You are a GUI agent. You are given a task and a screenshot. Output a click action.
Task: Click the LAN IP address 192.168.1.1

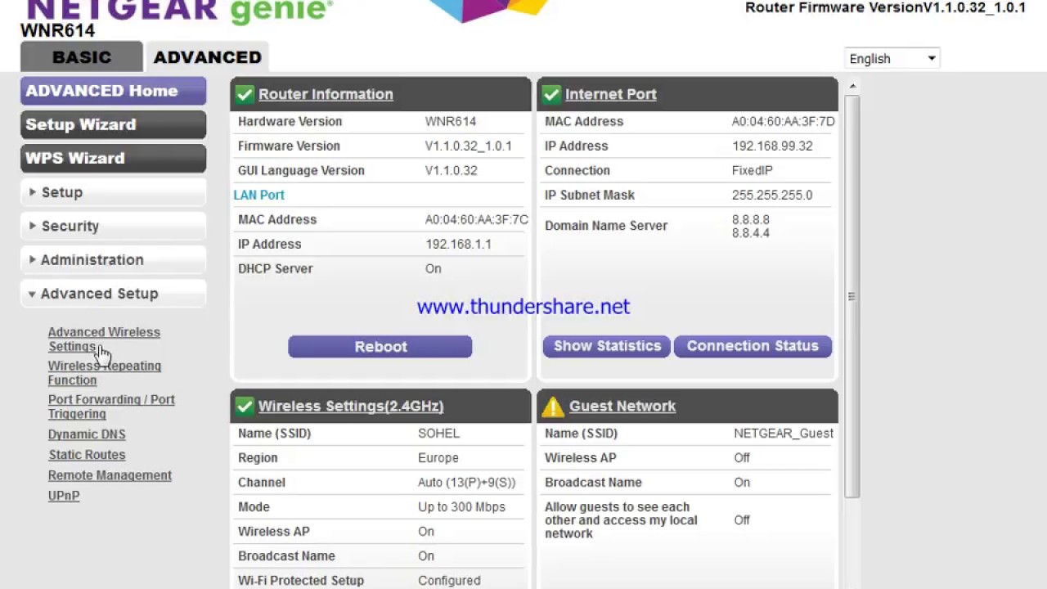pyautogui.click(x=458, y=244)
